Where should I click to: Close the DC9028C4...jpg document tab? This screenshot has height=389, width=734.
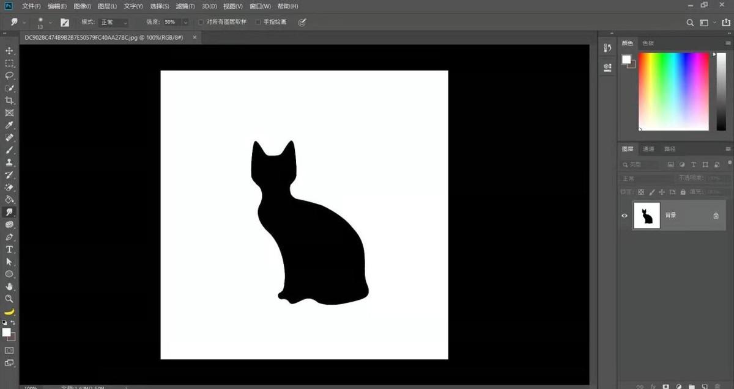(x=195, y=37)
